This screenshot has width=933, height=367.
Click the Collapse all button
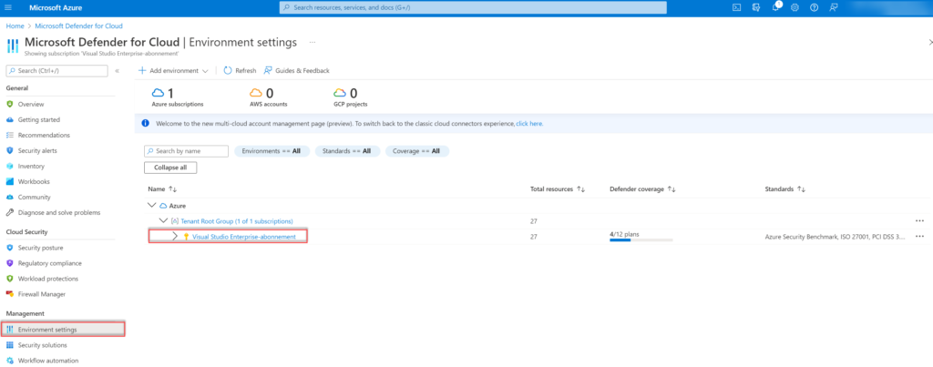pos(170,168)
